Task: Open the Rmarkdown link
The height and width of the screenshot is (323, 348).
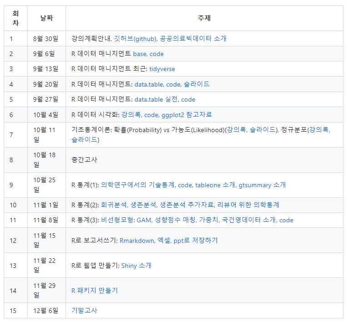Action: [x=137, y=241]
